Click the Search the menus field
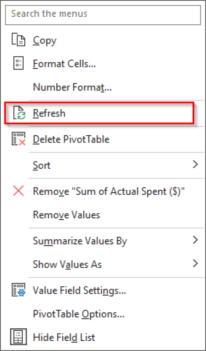Viewport: 206px width, 351px height. [x=102, y=15]
